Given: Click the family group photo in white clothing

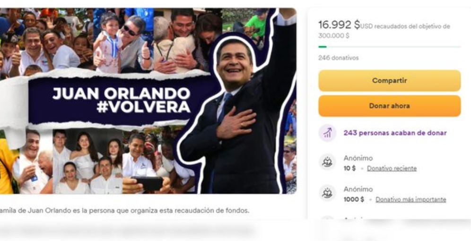Looking at the screenshot, I should 87,162.
